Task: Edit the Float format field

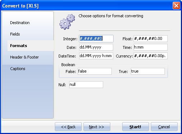Action: click(150, 38)
